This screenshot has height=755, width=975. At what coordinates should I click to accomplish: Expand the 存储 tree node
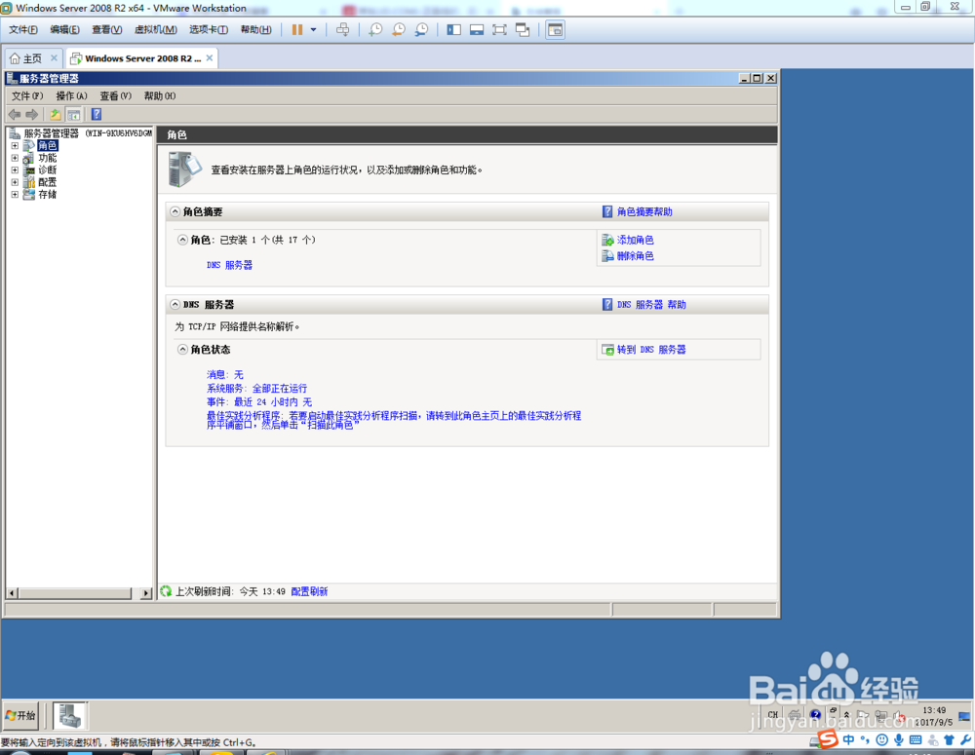[15, 195]
